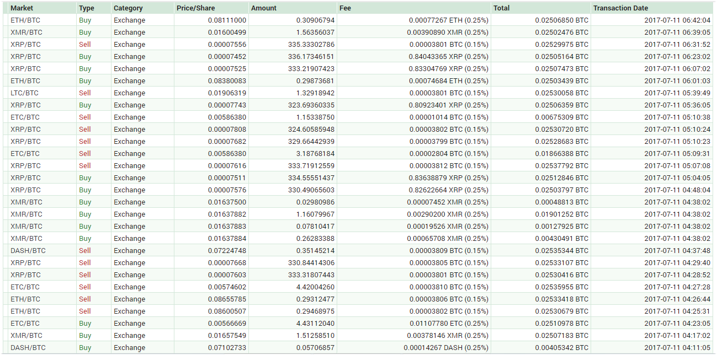Click the total 0.00405342 BTC
The height and width of the screenshot is (355, 717).
561,348
